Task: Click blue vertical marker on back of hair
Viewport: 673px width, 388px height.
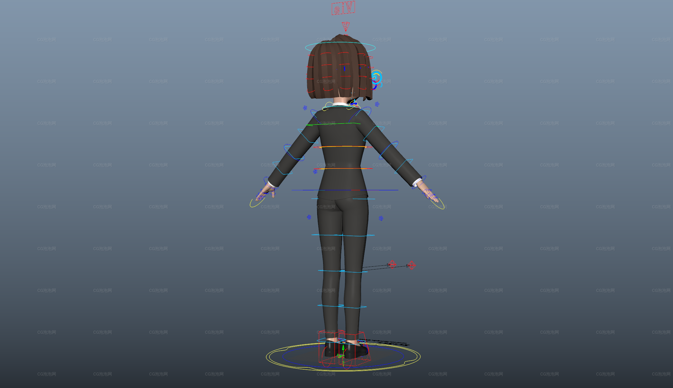Action: [344, 69]
